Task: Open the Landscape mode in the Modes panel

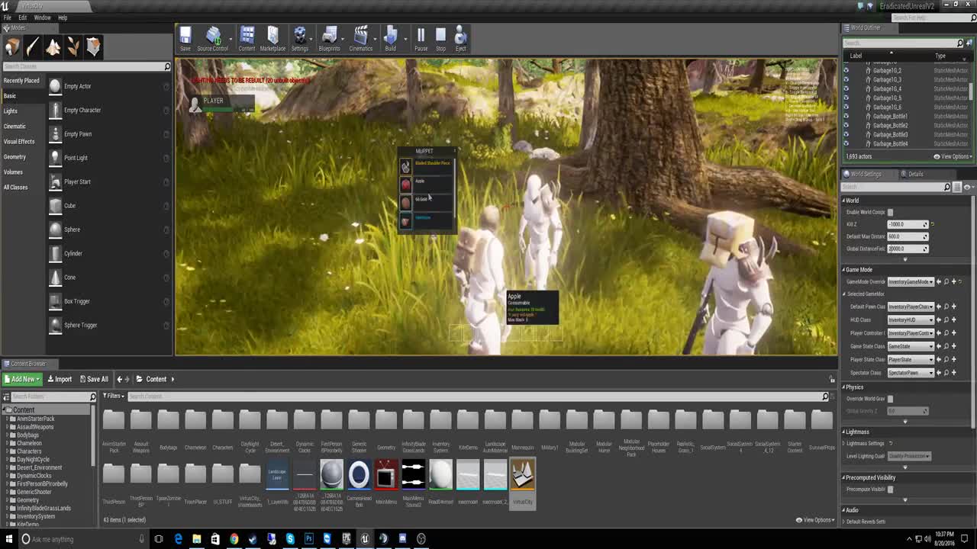Action: (x=52, y=47)
